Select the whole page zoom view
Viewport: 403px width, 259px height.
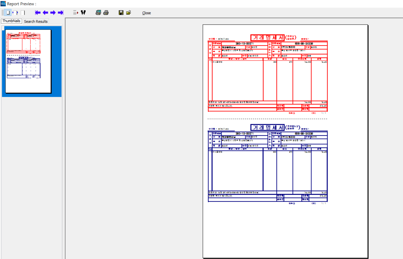[x=8, y=13]
